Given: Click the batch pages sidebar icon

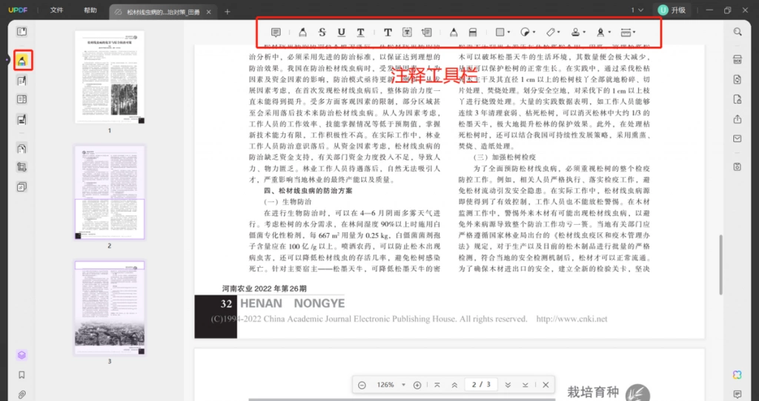Looking at the screenshot, I should click(x=21, y=186).
